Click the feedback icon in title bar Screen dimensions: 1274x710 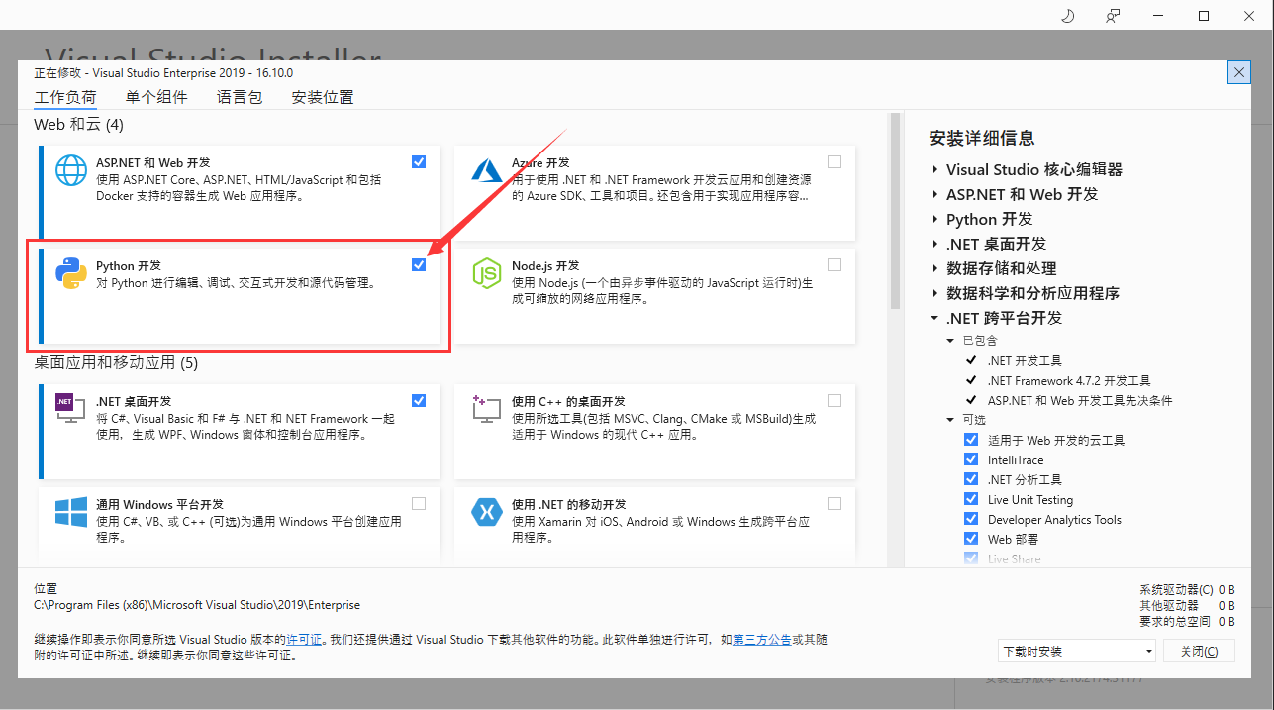(x=1113, y=15)
